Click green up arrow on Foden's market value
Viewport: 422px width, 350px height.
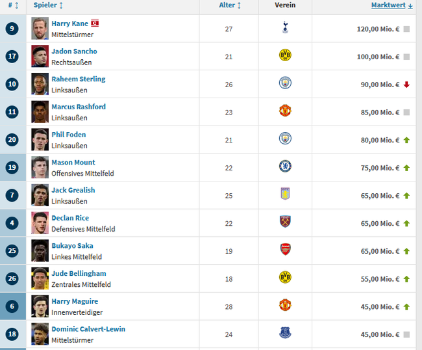click(406, 141)
